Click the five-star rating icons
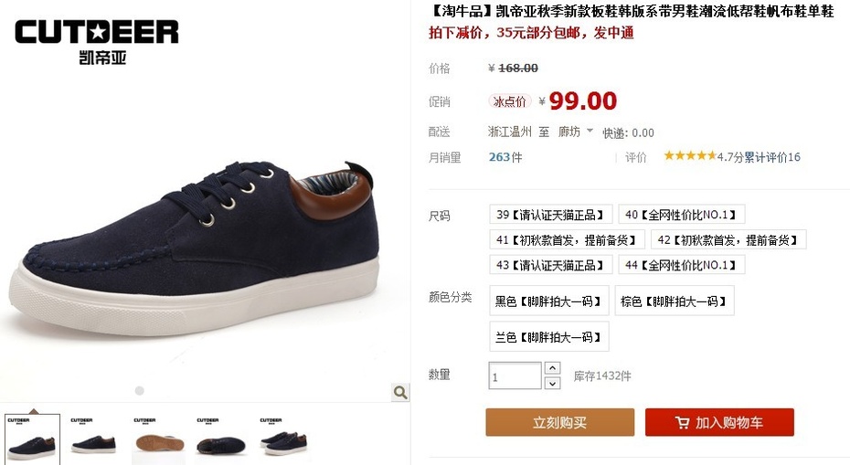The image size is (850, 465). [x=690, y=156]
